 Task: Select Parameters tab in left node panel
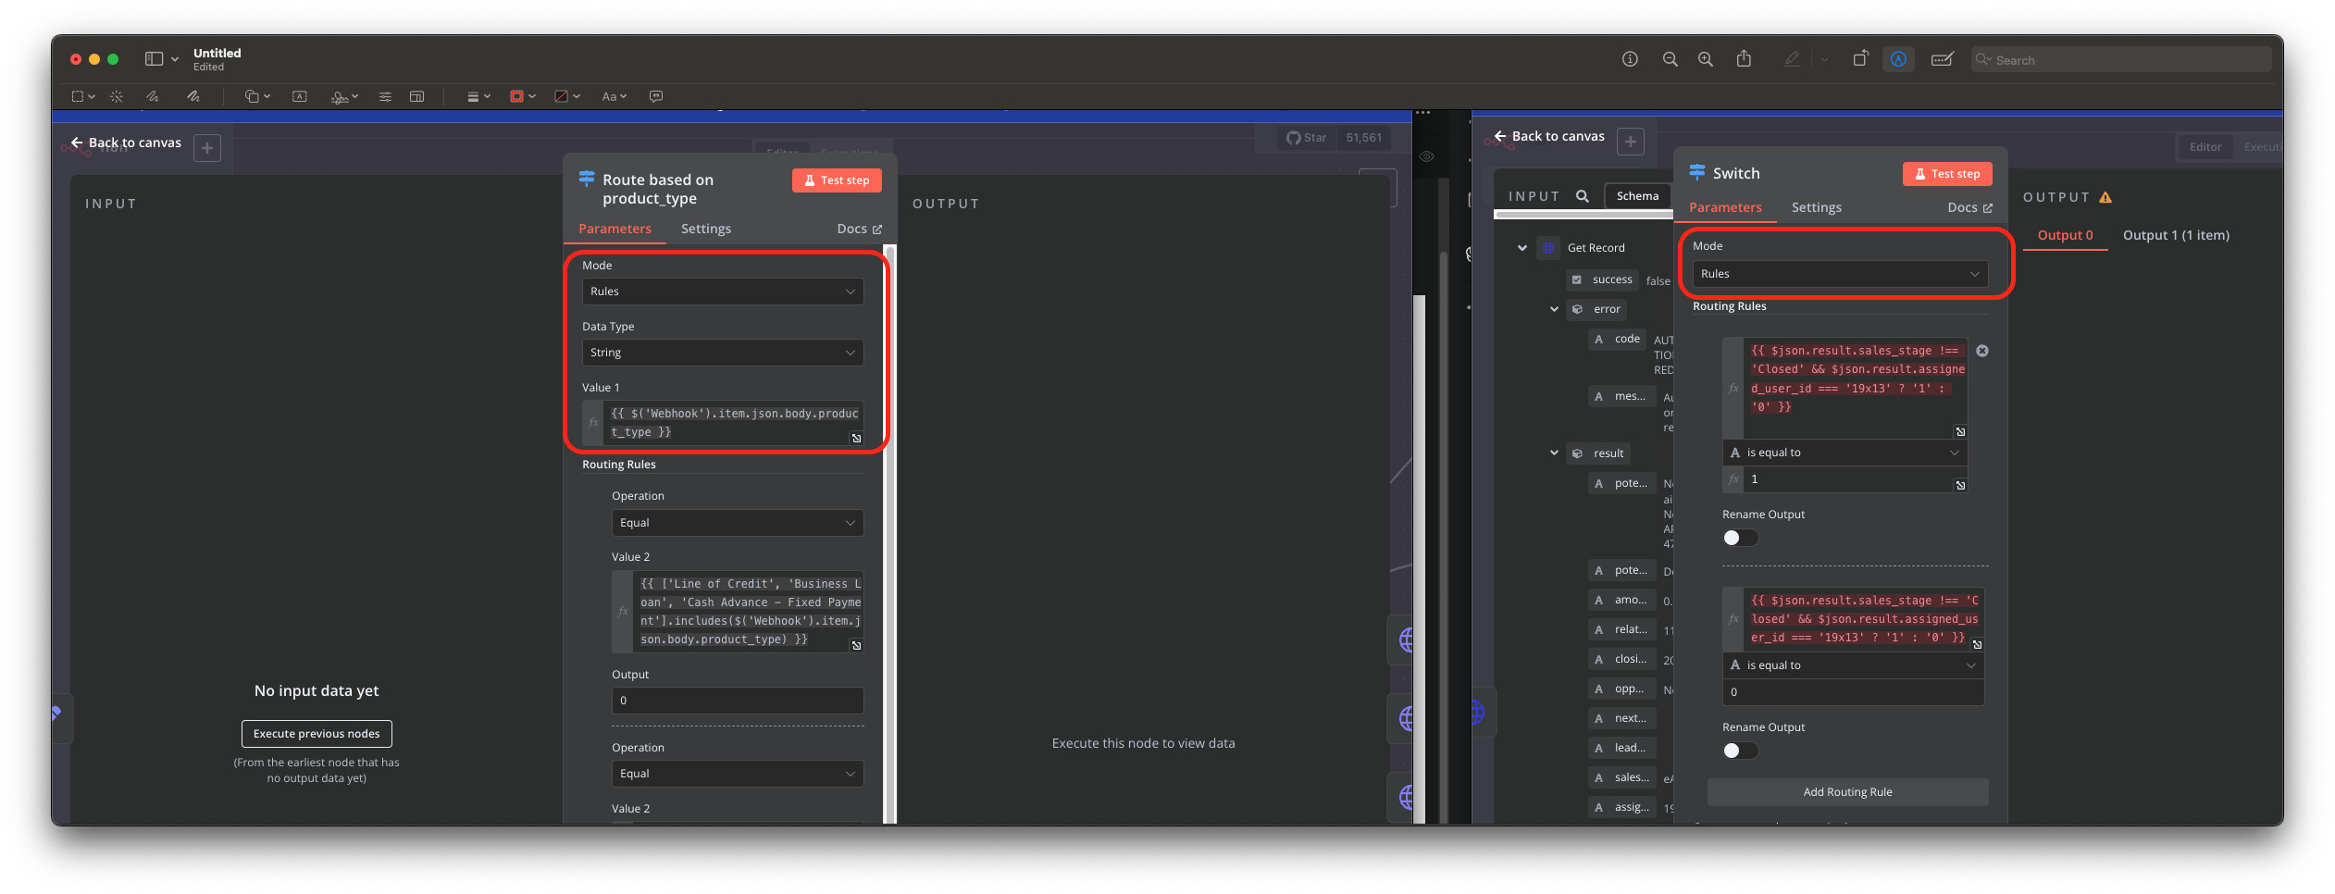point(615,229)
